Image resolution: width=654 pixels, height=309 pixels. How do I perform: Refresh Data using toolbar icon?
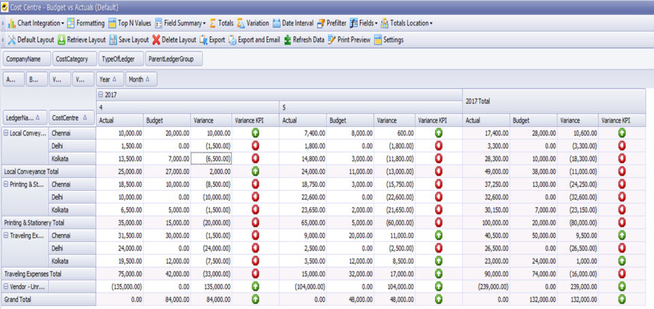point(287,39)
